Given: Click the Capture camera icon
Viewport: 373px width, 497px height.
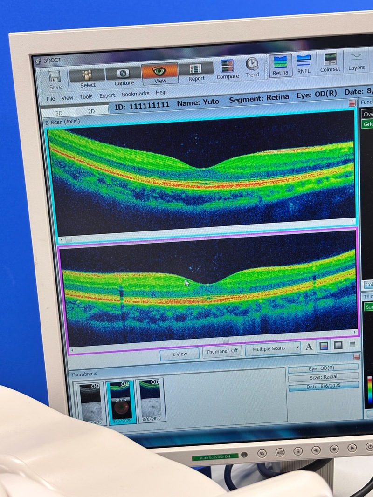Looking at the screenshot, I should pos(124,74).
